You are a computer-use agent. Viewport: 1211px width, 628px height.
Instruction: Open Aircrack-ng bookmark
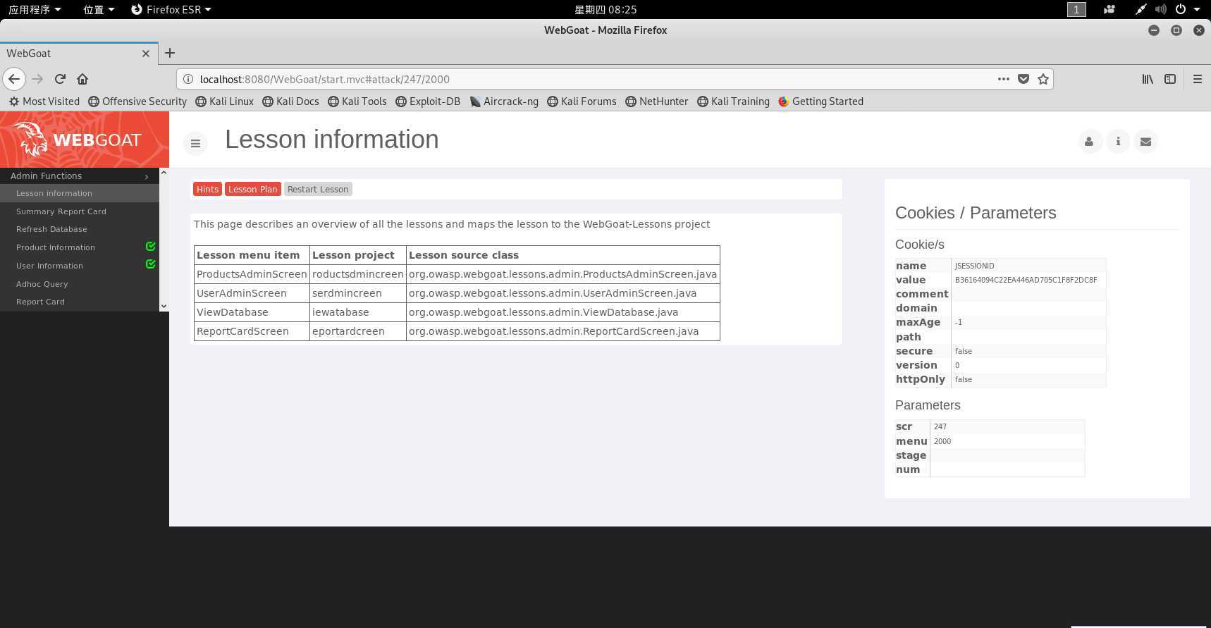pos(504,101)
